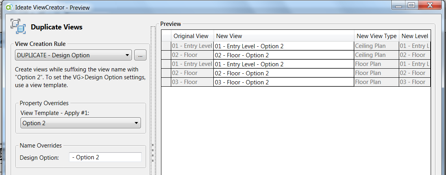
Task: Click the Original View column header
Action: [192, 36]
